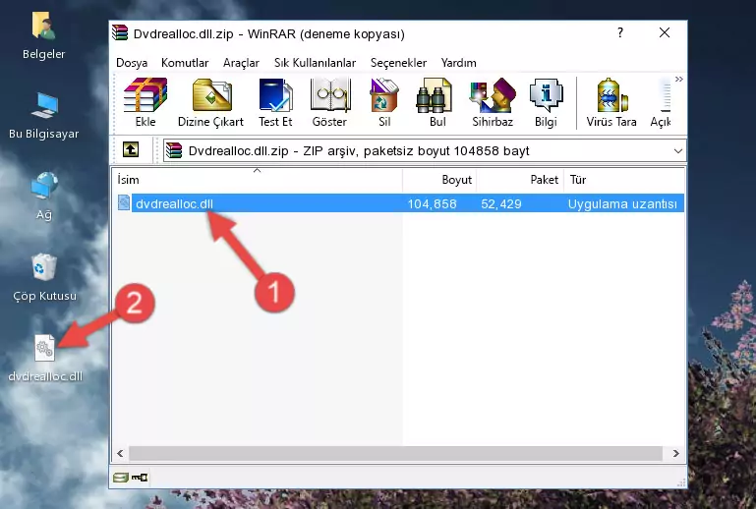This screenshot has height=509, width=756.
Task: Click the 52,429 packed size value
Action: pos(501,203)
